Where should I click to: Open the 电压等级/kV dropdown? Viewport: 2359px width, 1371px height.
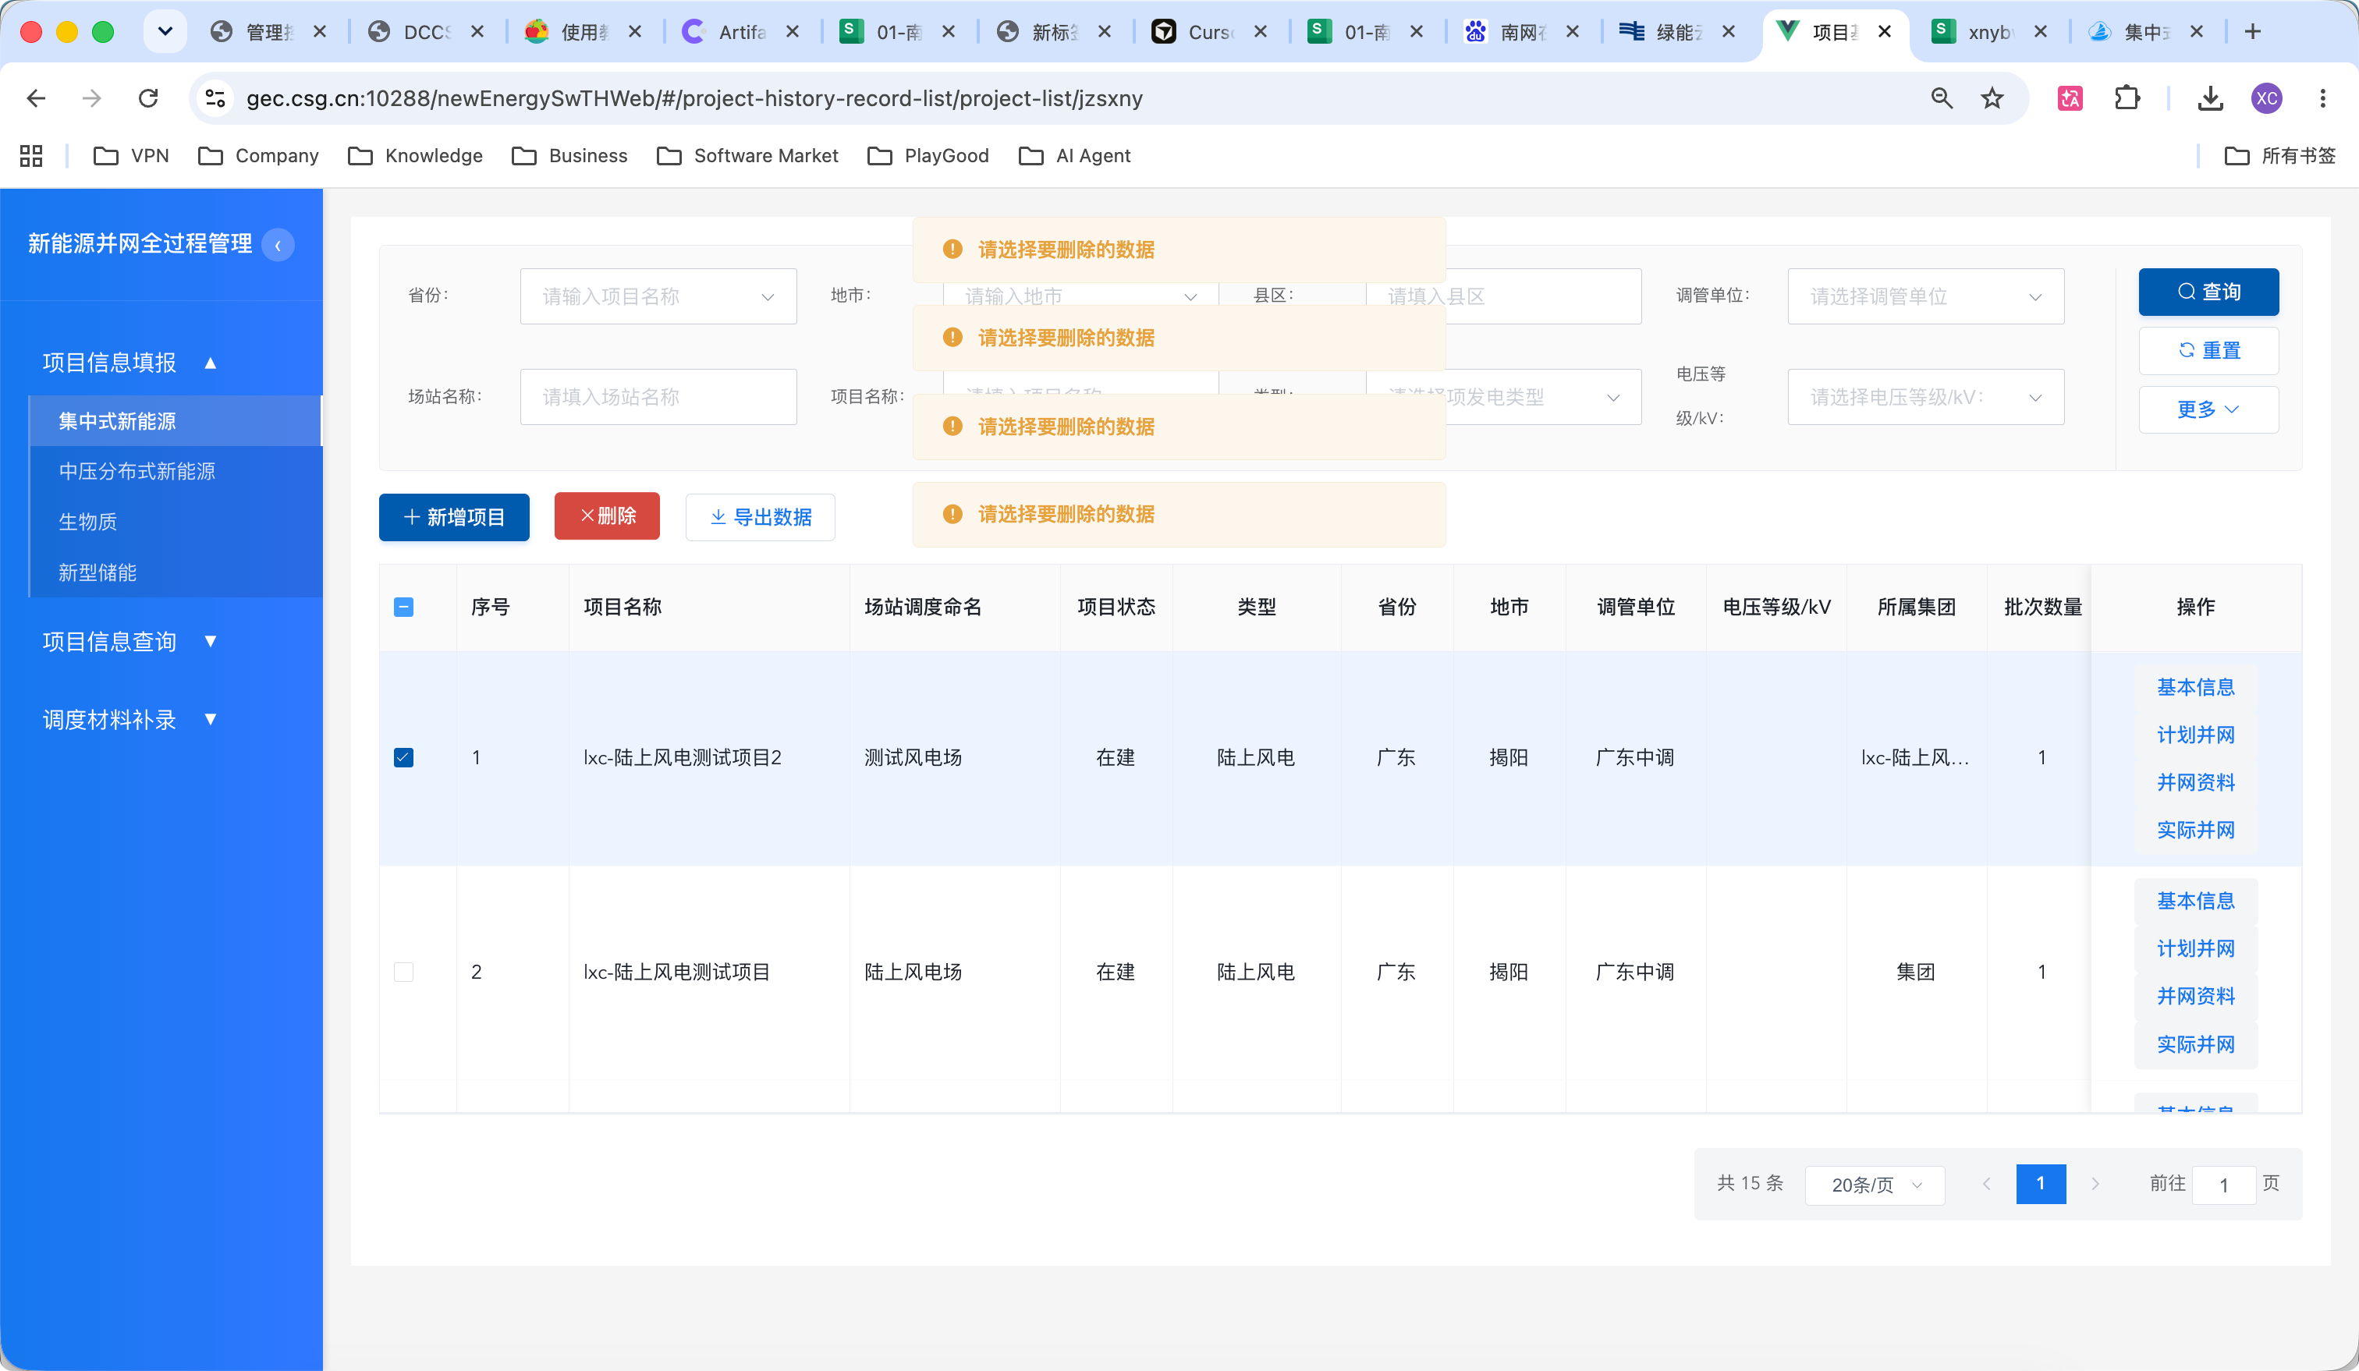1925,398
